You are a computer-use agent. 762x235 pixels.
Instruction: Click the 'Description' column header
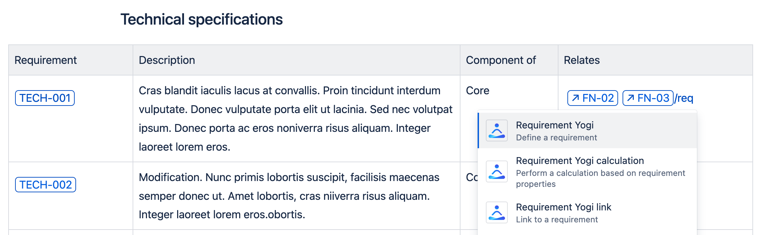pos(167,60)
